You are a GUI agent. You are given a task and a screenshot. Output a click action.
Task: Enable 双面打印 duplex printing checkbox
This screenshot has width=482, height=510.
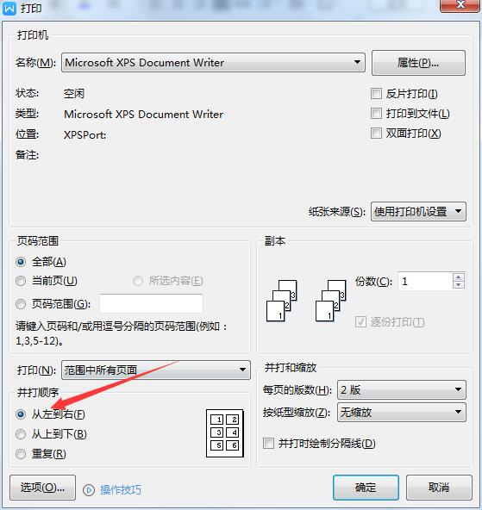(376, 134)
